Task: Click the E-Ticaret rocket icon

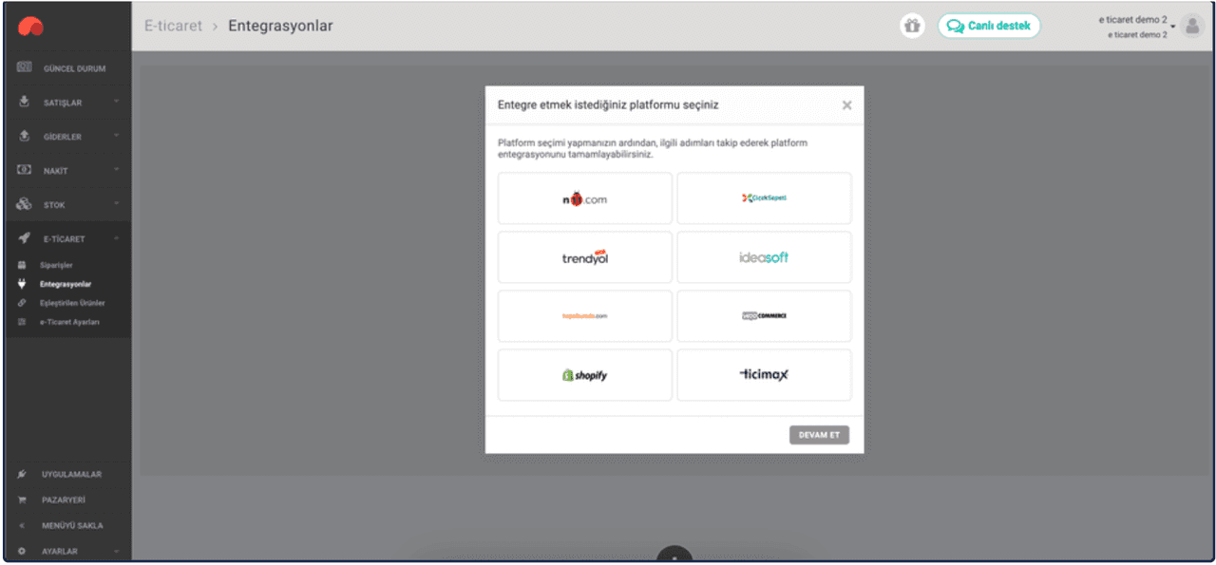Action: coord(24,238)
